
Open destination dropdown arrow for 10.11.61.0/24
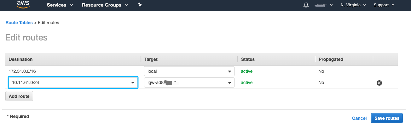133,83
